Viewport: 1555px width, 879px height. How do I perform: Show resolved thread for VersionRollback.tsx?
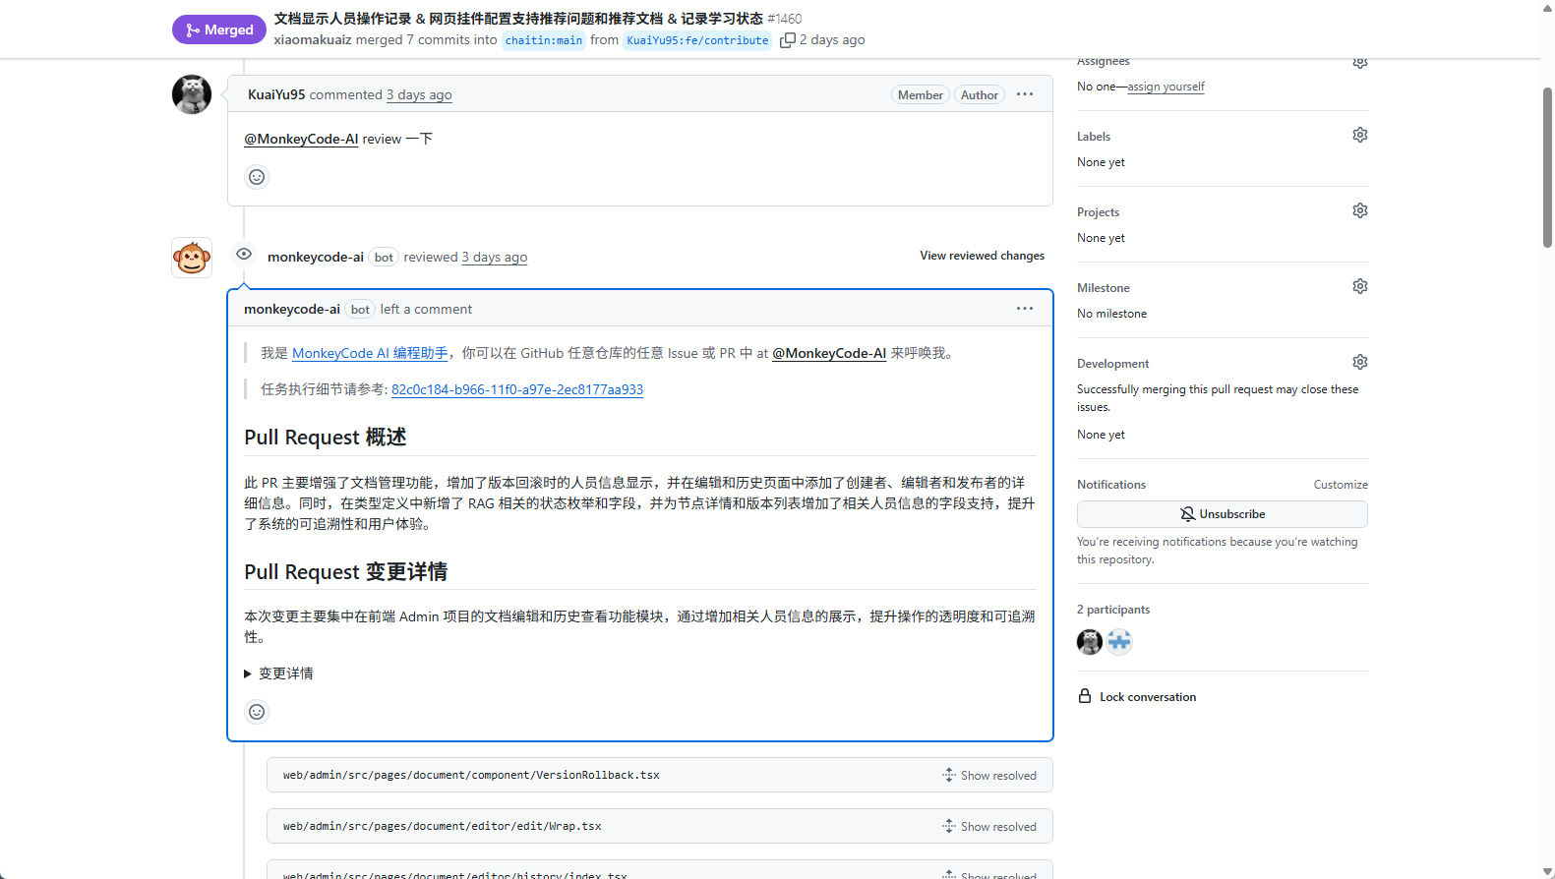pyautogui.click(x=989, y=776)
